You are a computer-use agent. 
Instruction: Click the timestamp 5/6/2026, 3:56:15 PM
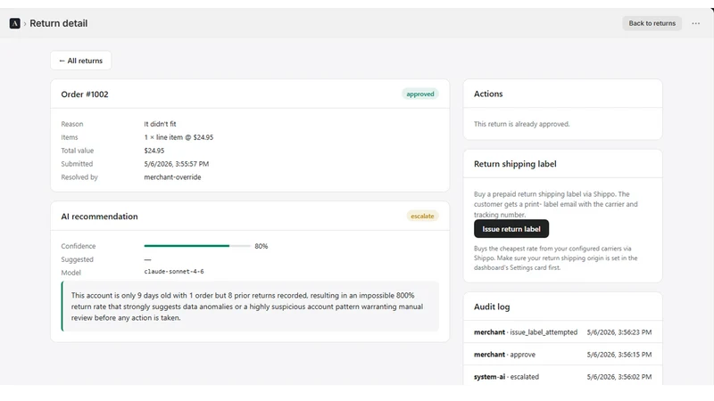tap(619, 355)
